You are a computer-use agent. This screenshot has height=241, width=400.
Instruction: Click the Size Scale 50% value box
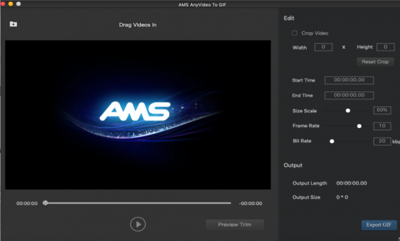tap(382, 110)
